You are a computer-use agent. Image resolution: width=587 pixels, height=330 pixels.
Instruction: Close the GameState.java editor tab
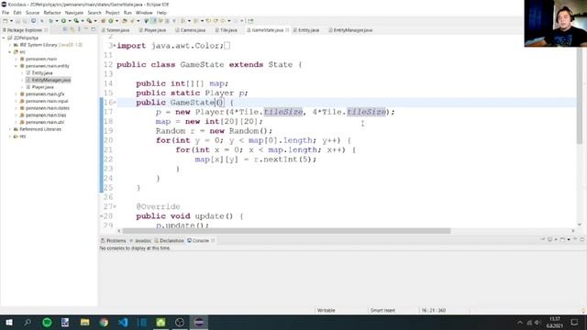click(x=287, y=30)
